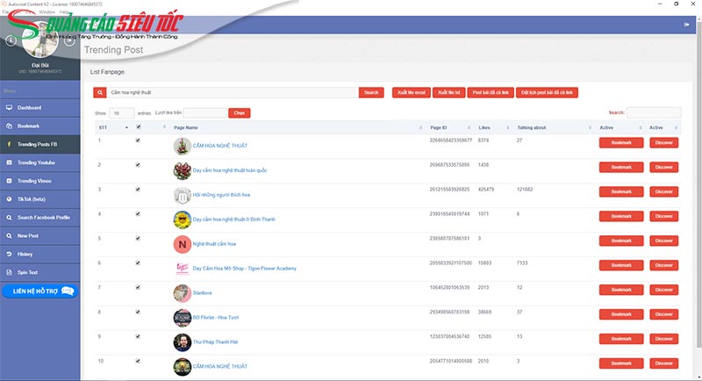Image resolution: width=702 pixels, height=381 pixels.
Task: Uncheck the checkbox for row 1
Action: coord(138,140)
